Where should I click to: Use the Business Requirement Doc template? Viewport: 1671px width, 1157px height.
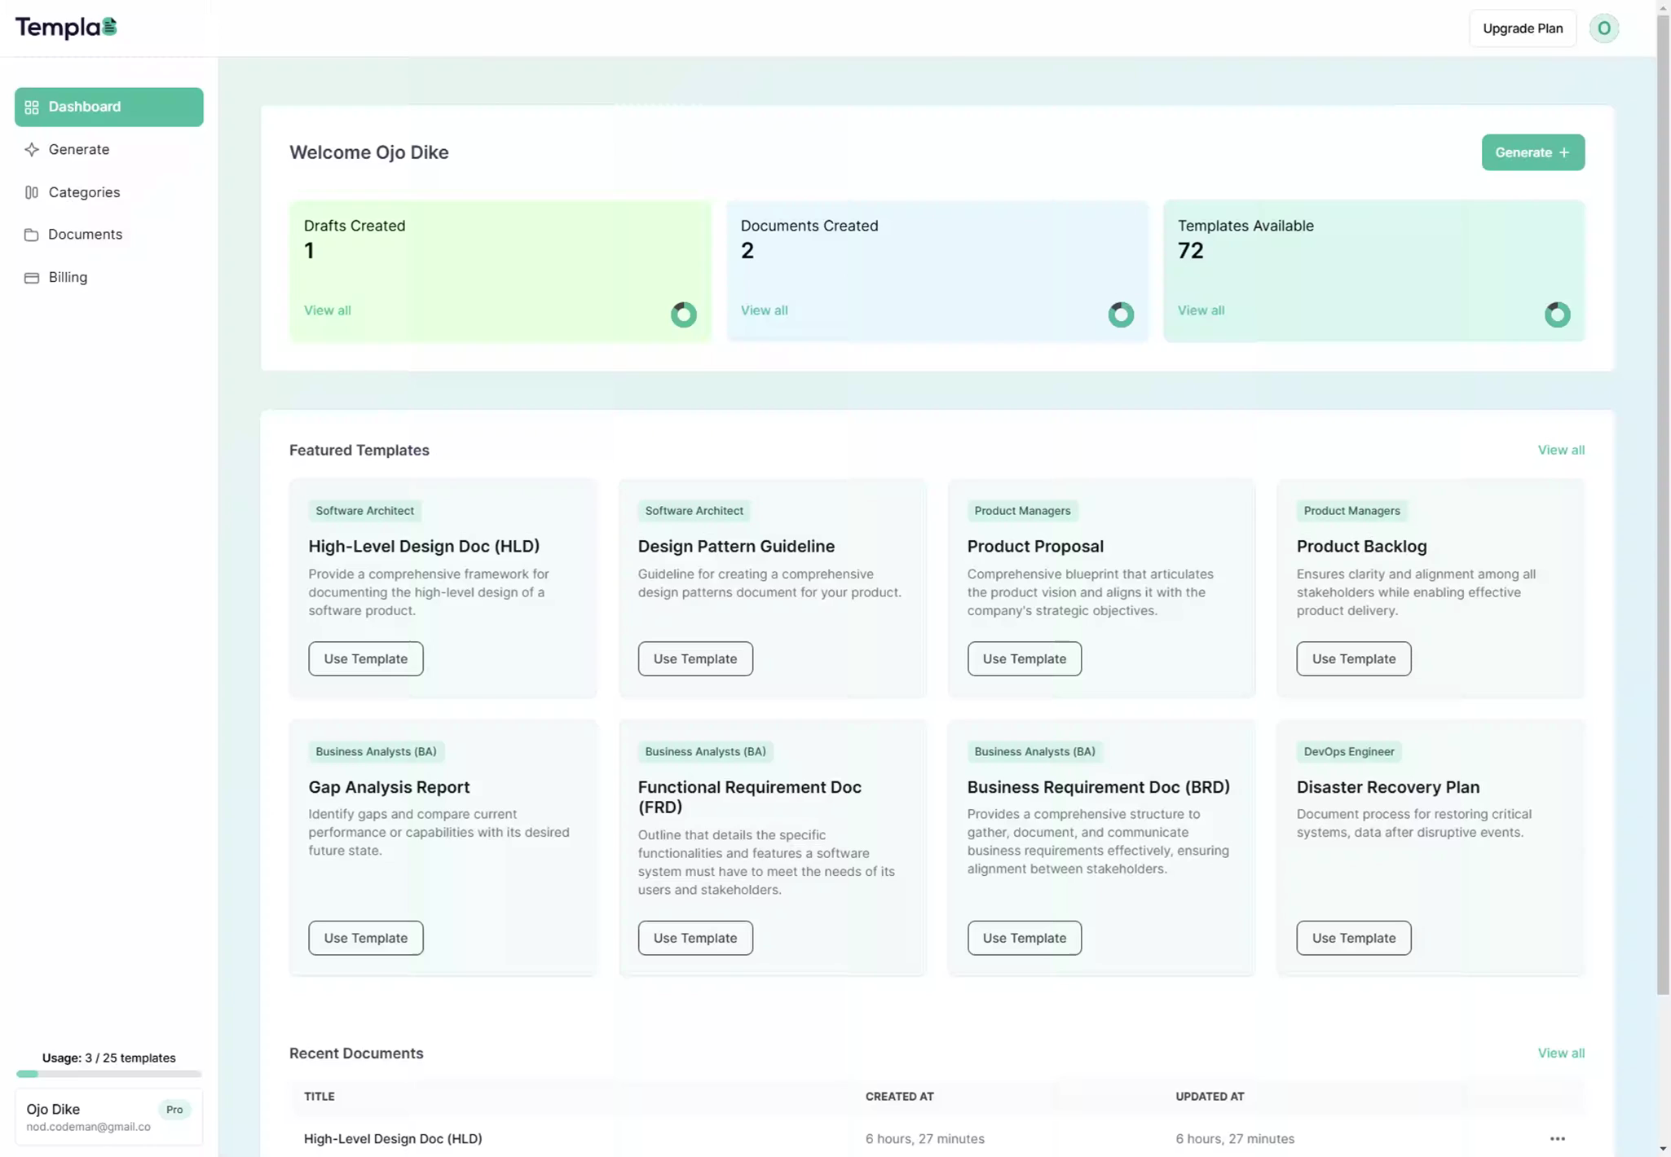coord(1024,938)
